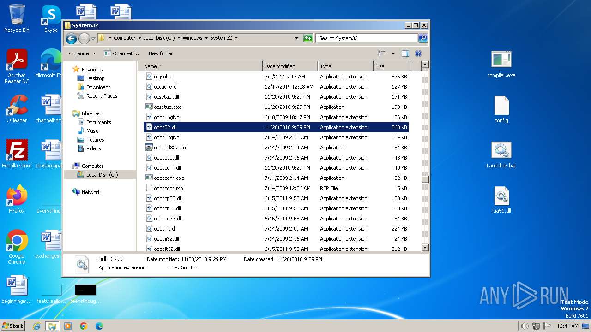Sort files by Date modified column
Image resolution: width=591 pixels, height=332 pixels.
point(290,66)
